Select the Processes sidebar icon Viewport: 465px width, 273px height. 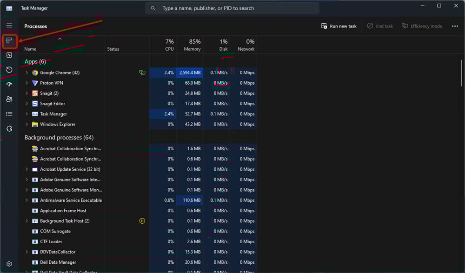[9, 40]
